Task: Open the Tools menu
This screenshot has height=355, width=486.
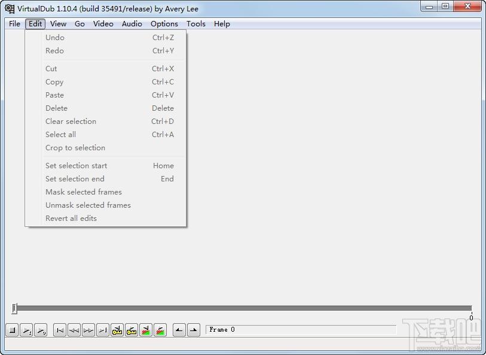Action: coord(196,24)
